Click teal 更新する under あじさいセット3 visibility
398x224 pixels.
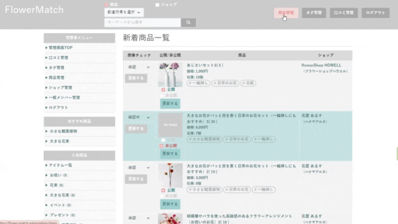coord(170,104)
